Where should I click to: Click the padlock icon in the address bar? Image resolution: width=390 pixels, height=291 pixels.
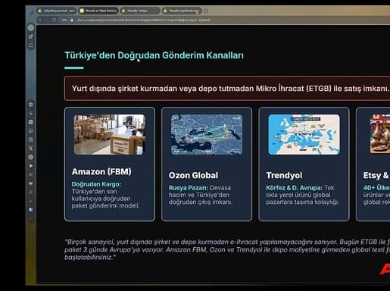pyautogui.click(x=72, y=20)
